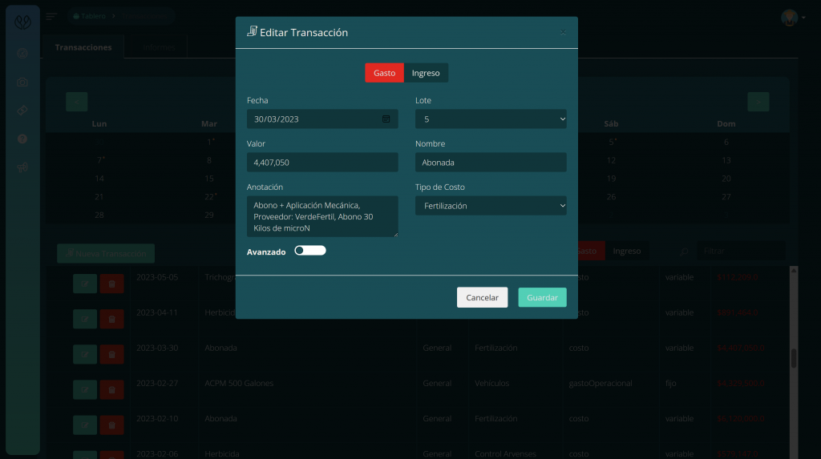Go to previous month in calendar
Viewport: 821px width, 459px height.
point(76,102)
